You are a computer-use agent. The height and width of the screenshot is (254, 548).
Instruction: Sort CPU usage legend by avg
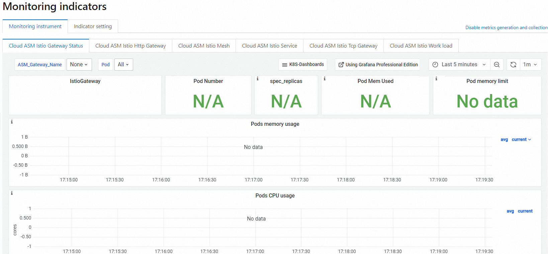[x=510, y=211]
